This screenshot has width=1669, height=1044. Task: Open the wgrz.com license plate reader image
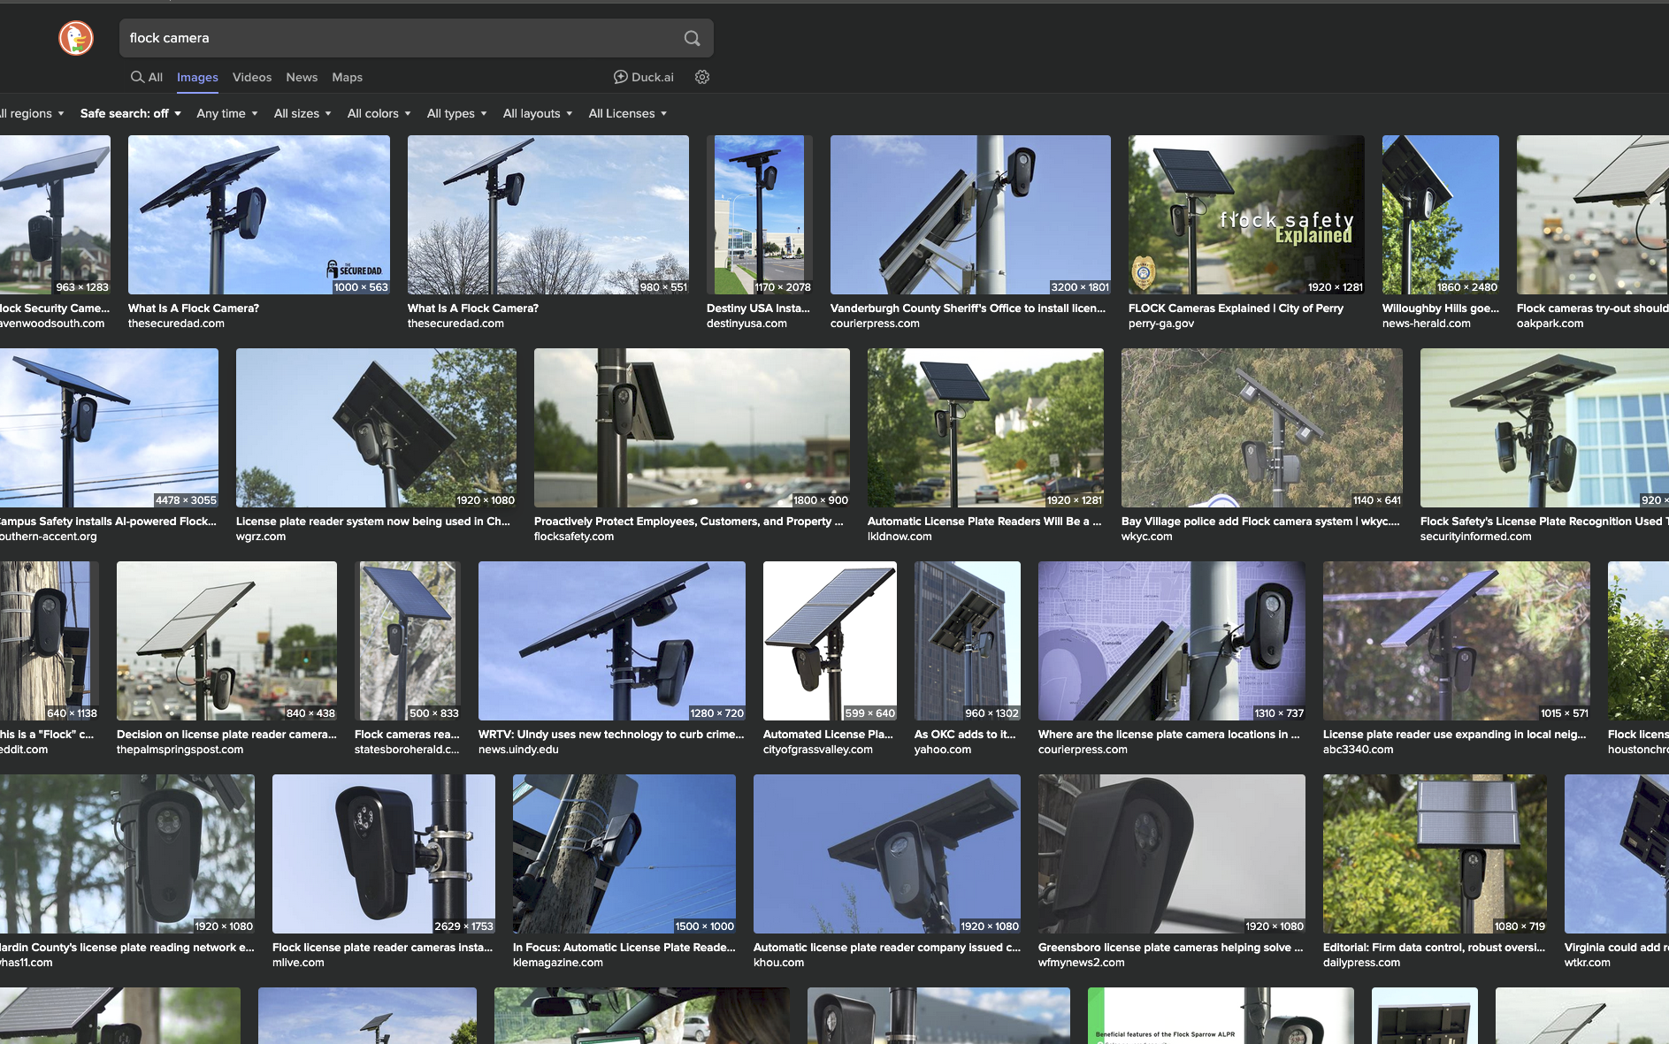(376, 428)
